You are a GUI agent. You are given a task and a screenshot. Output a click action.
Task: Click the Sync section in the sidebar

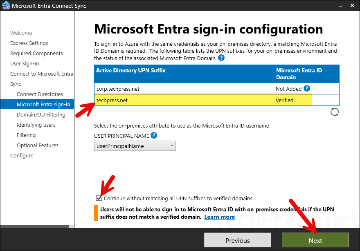16,84
